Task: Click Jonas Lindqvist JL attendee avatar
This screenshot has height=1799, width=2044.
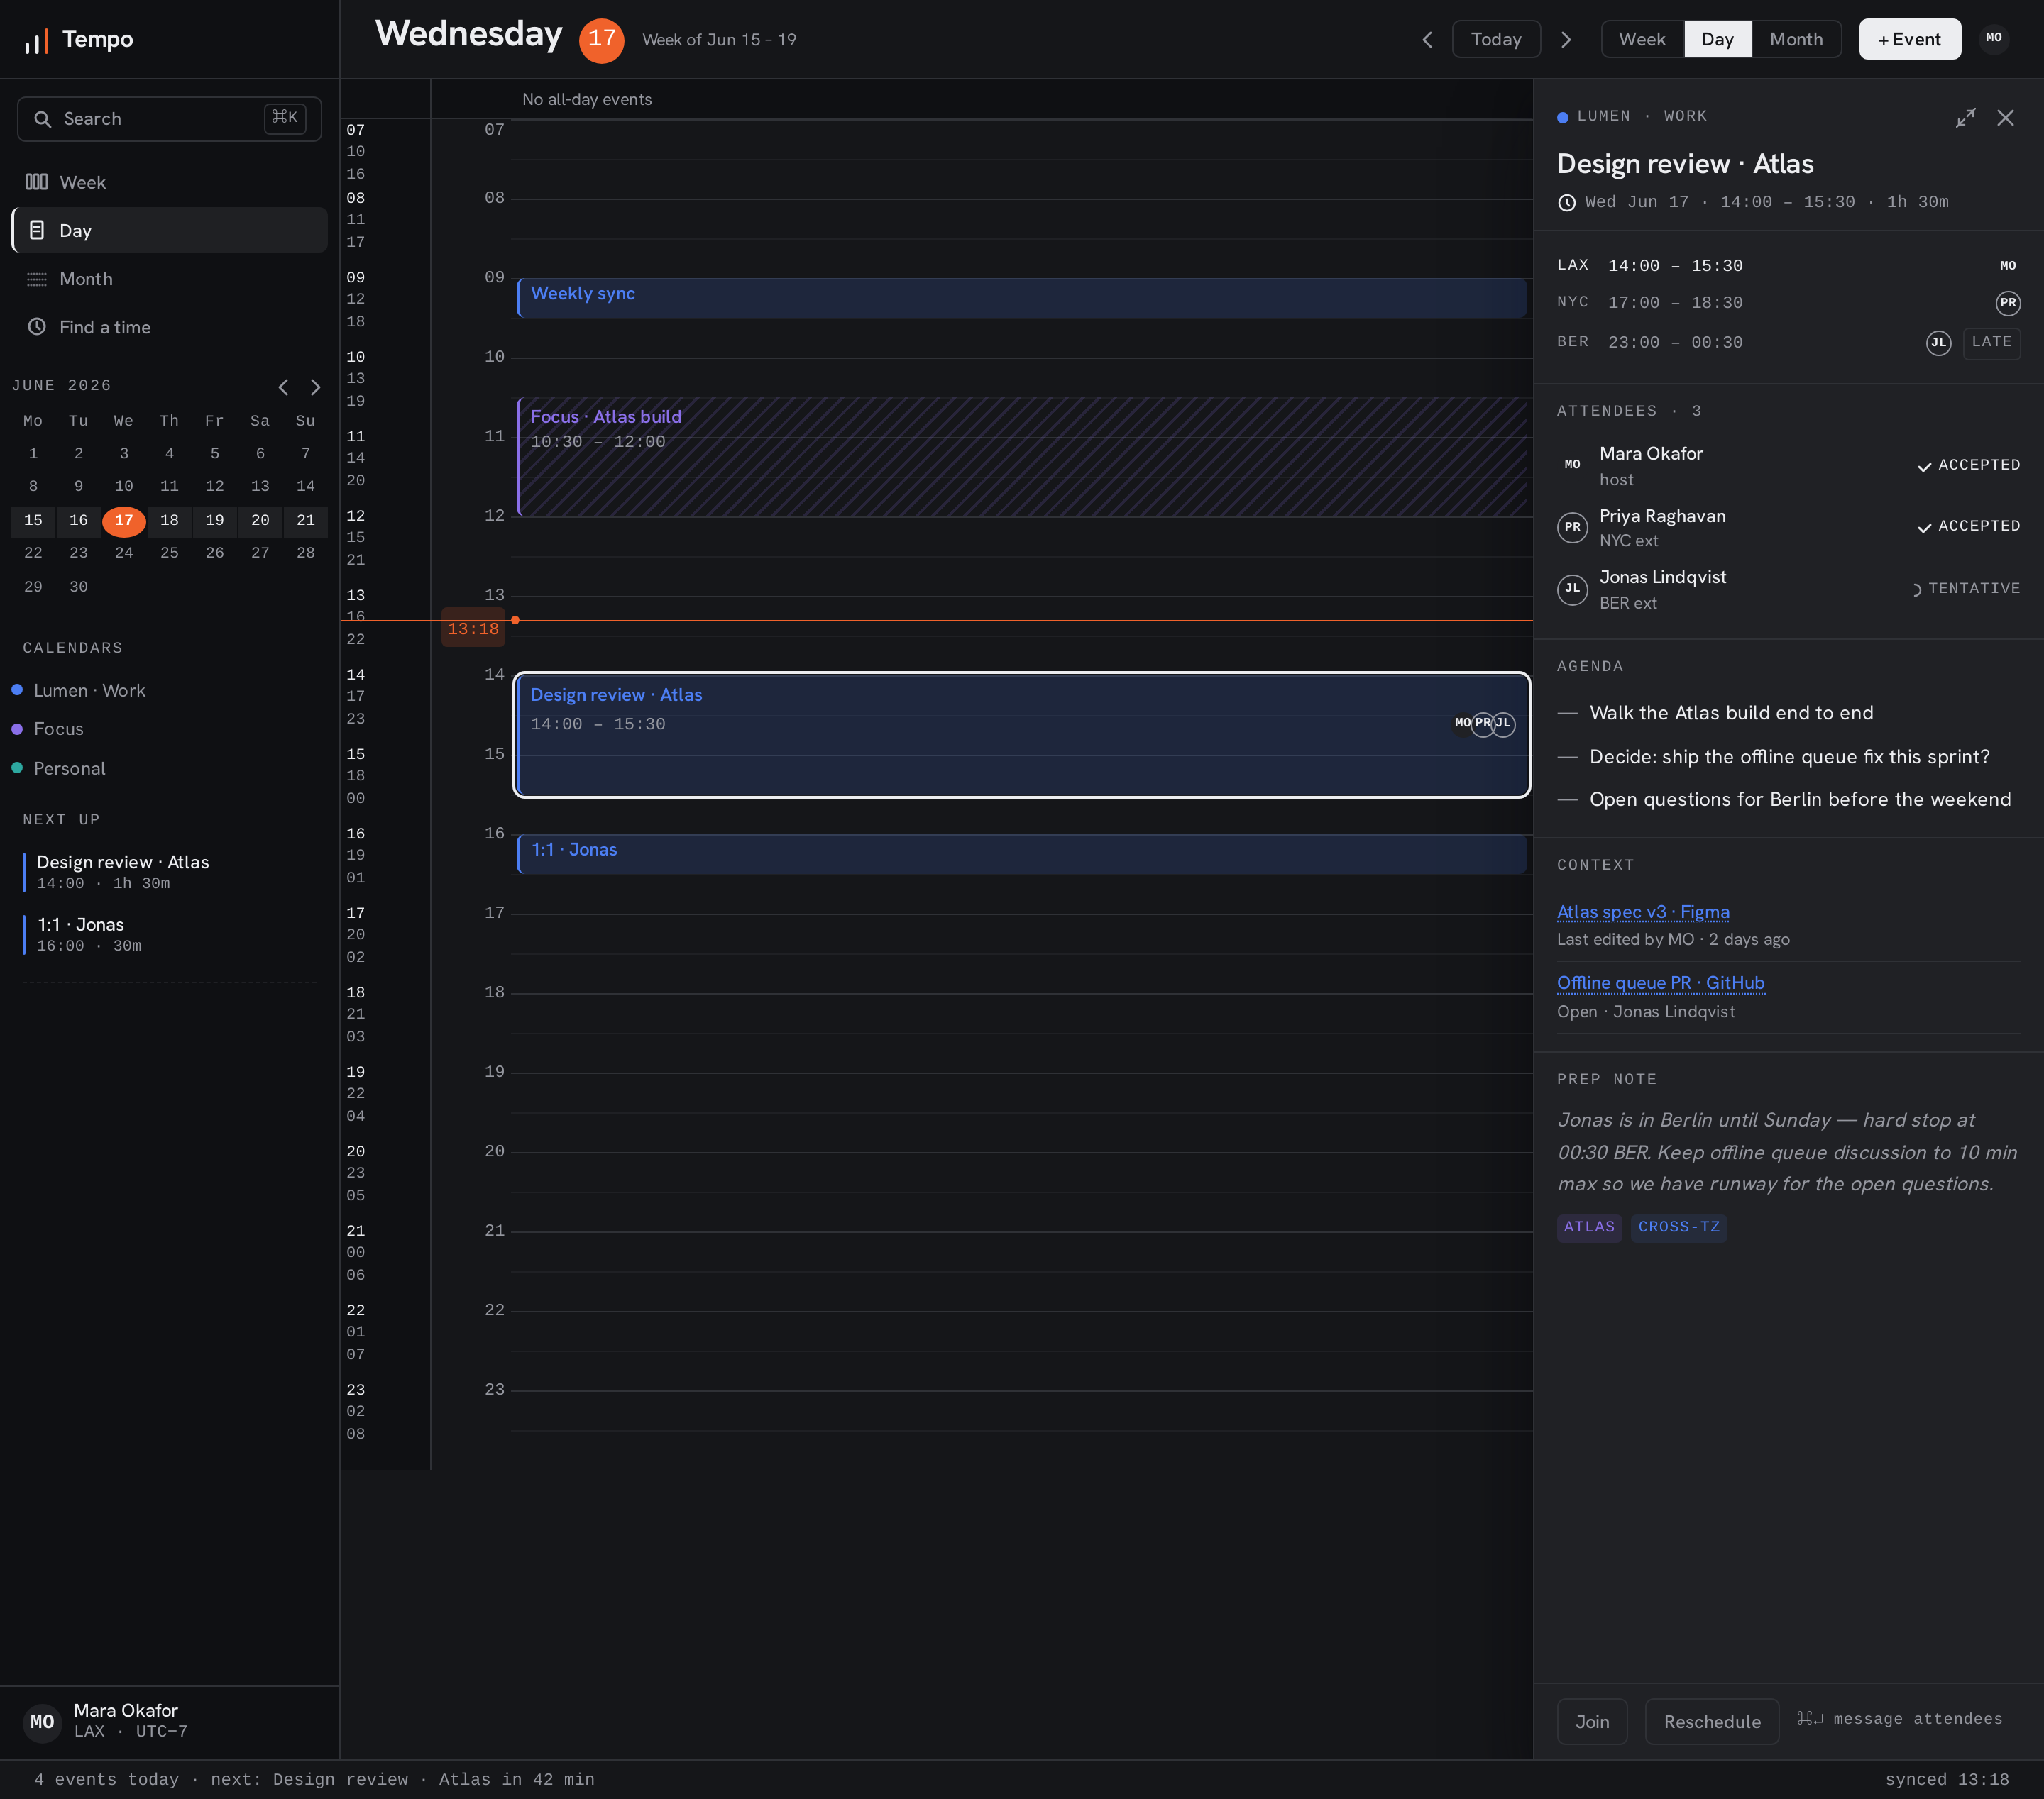Action: coord(1572,589)
